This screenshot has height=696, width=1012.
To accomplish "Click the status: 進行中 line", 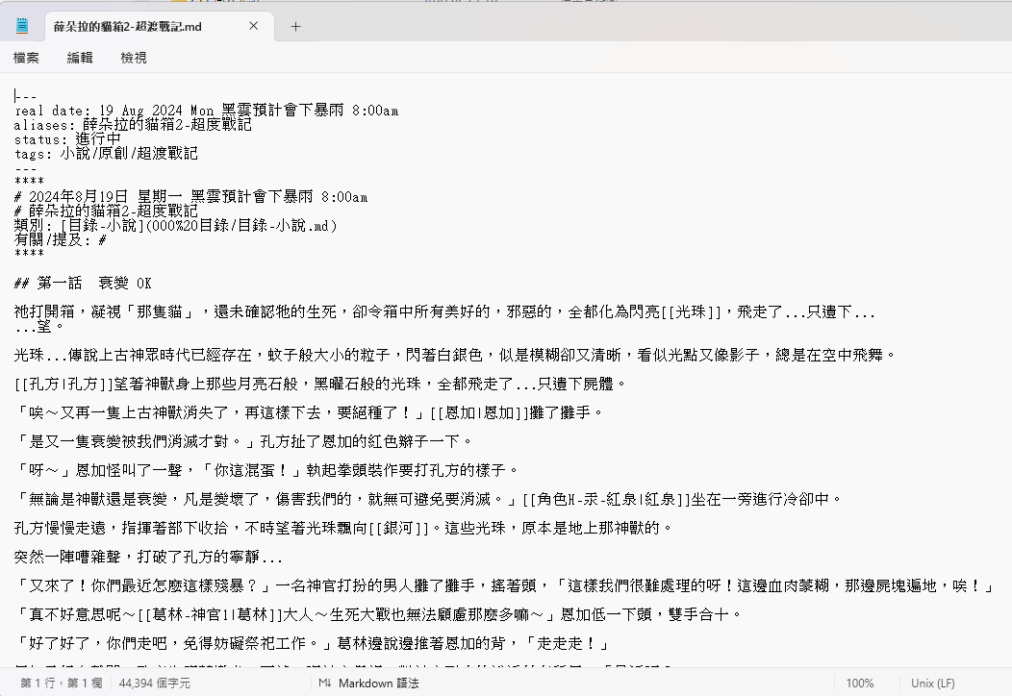I will [x=67, y=138].
